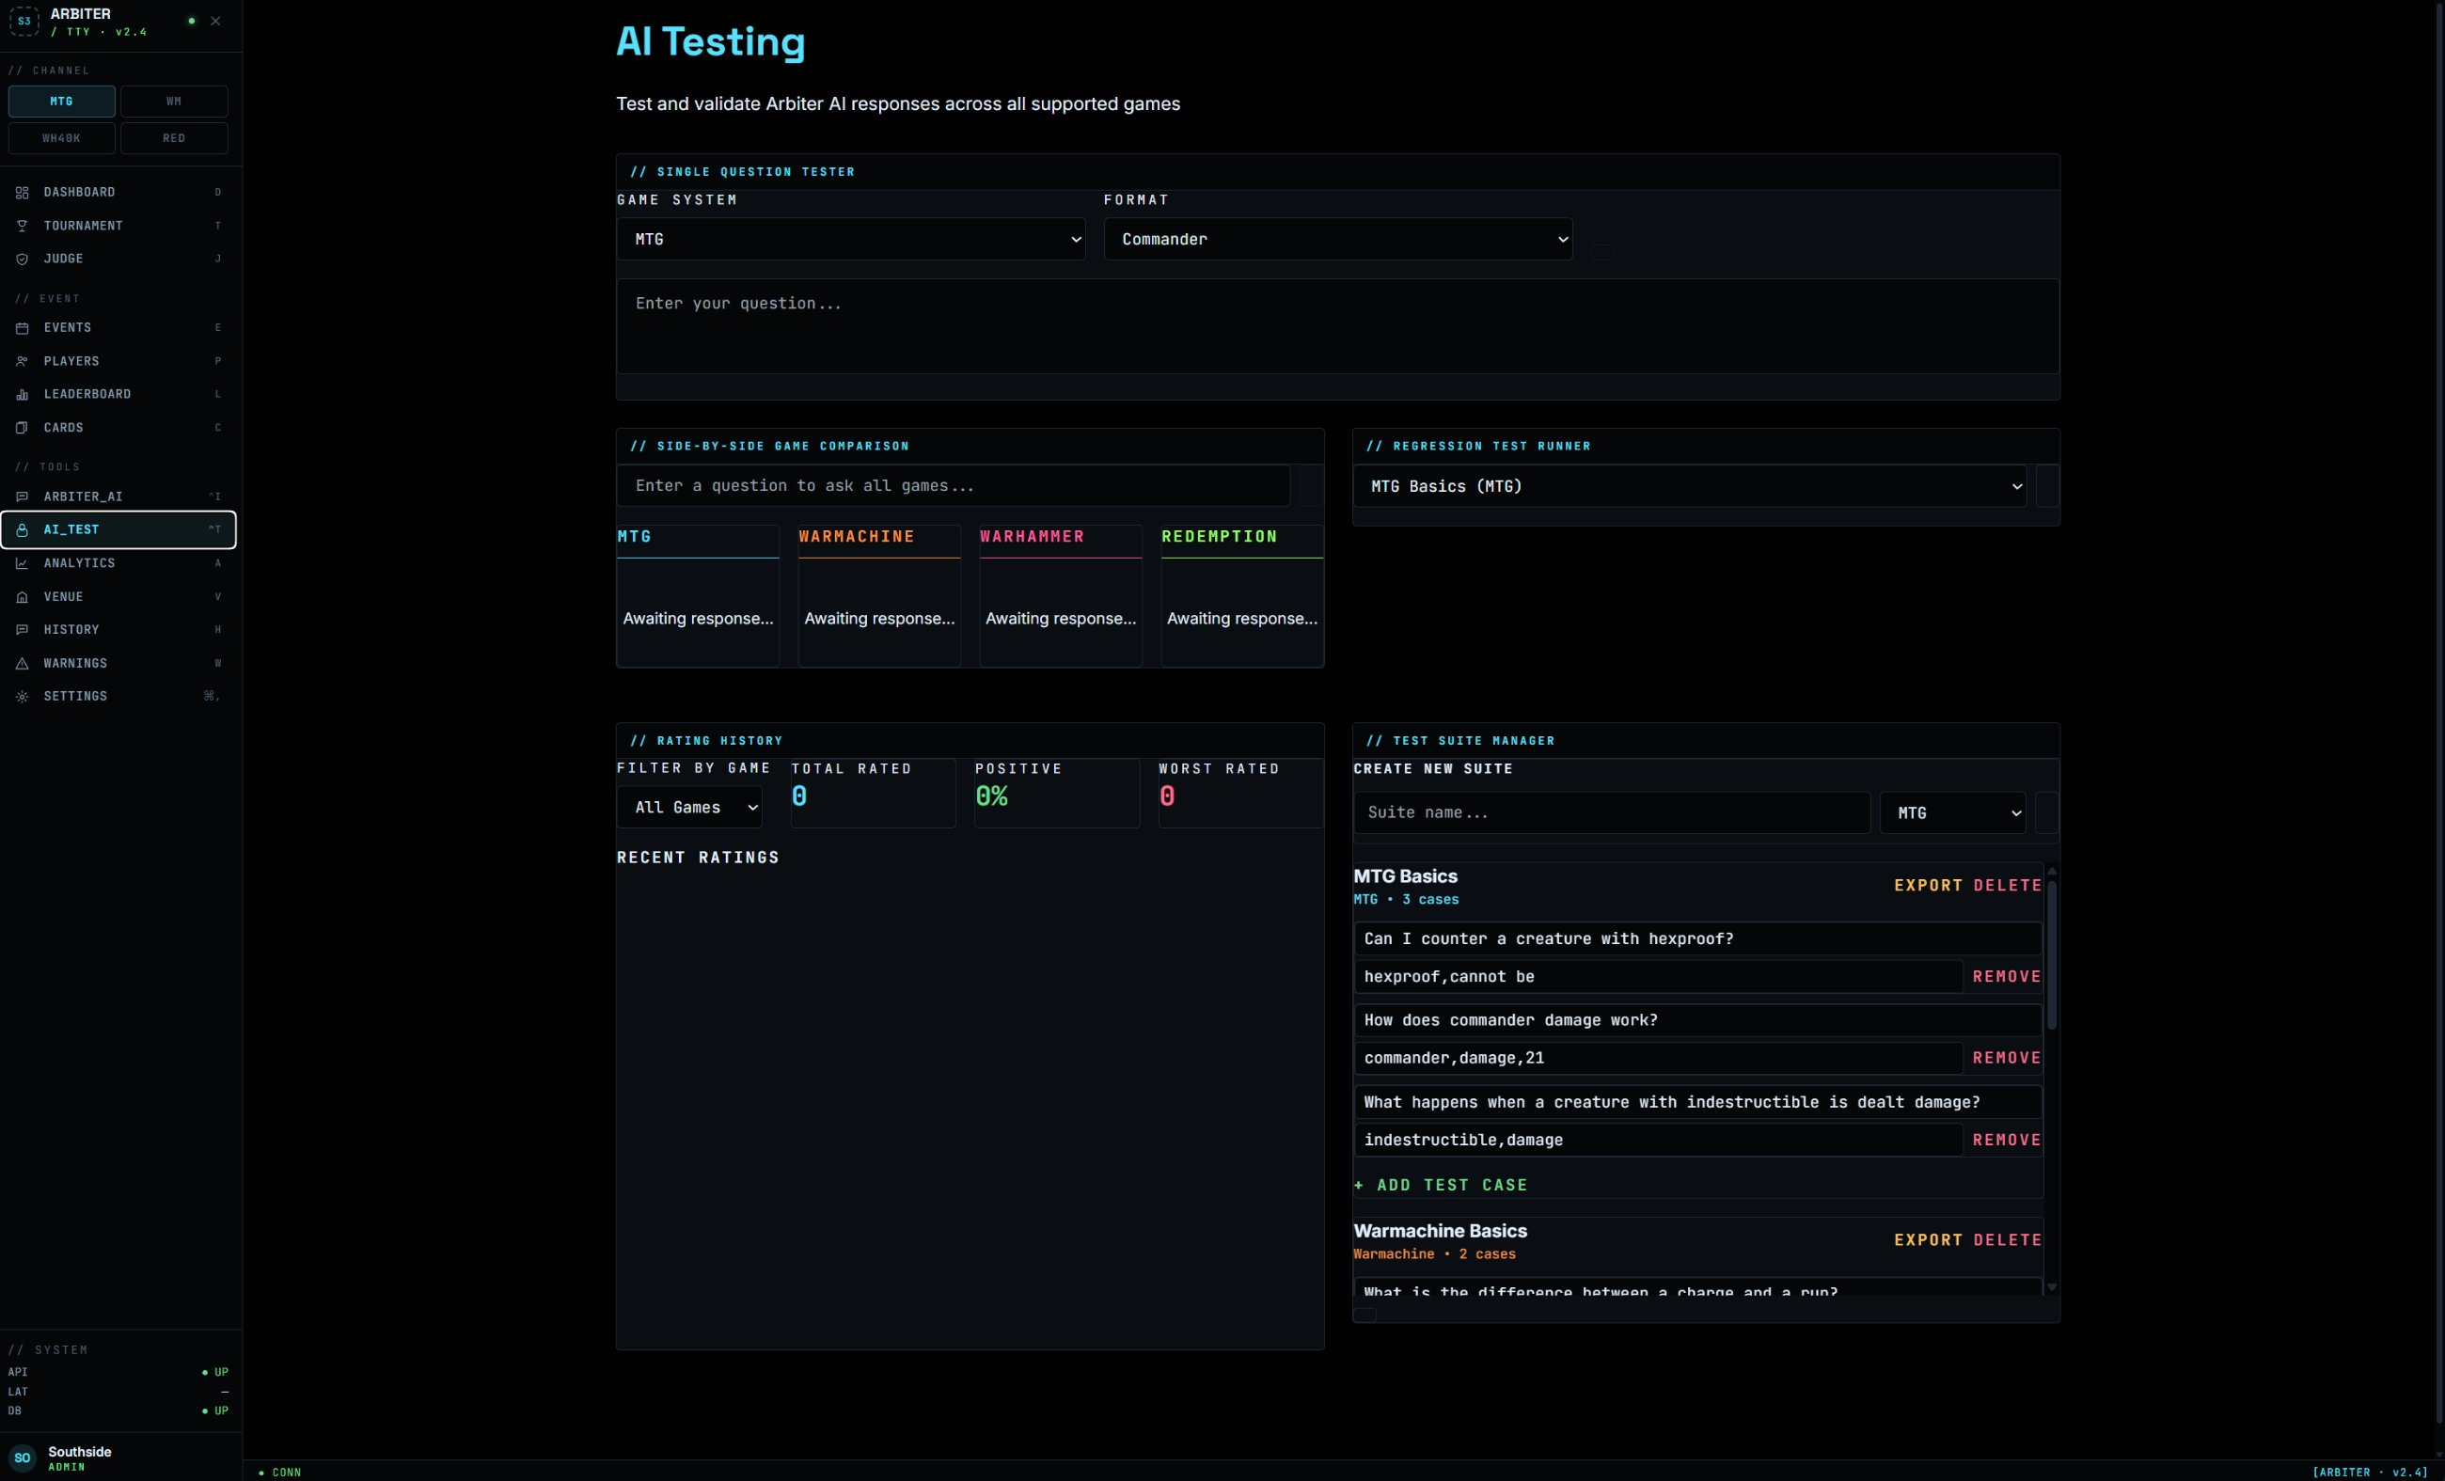Delete the Warmachine Basics suite

click(2008, 1240)
